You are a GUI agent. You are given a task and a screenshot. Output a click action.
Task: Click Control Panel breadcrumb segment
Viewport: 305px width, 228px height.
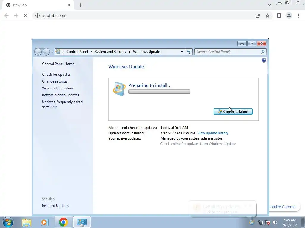pos(77,52)
